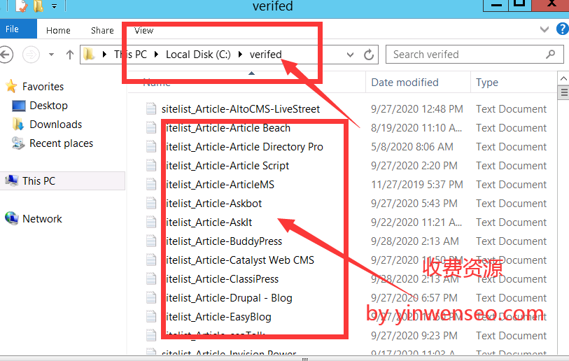
Task: Click the Forward navigation arrow
Action: [31, 55]
